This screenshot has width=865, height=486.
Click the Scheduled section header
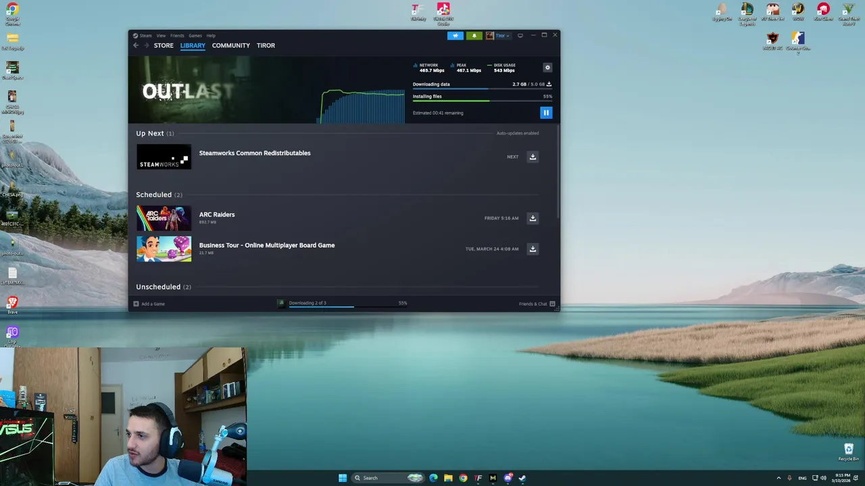(159, 194)
